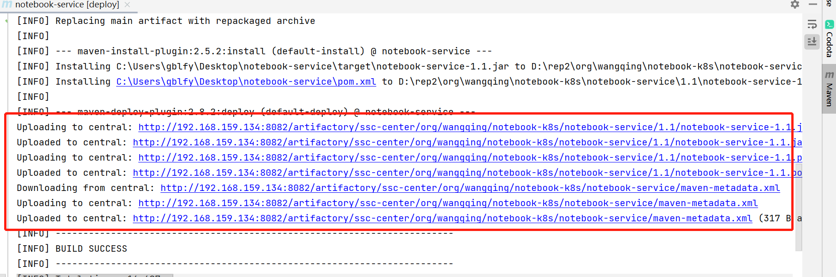Open the Uploading to central maven-metadata.xml link
Image resolution: width=836 pixels, height=277 pixels.
[x=448, y=203]
